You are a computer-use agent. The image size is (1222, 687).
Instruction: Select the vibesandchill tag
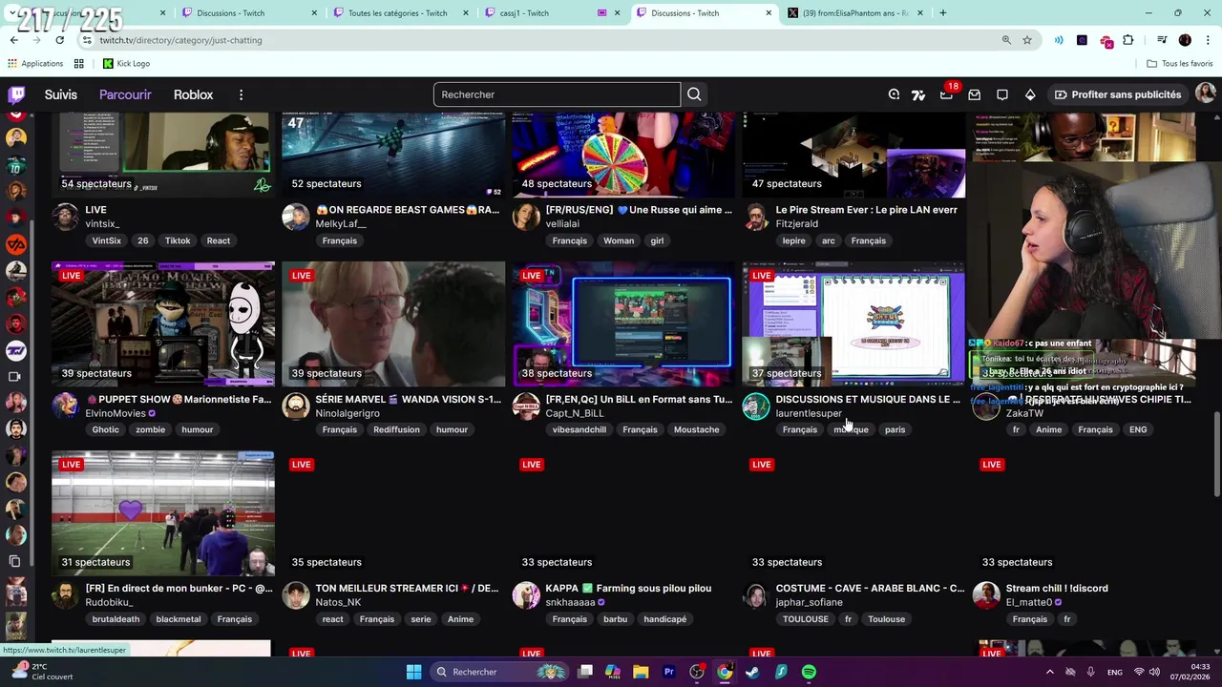[579, 429]
